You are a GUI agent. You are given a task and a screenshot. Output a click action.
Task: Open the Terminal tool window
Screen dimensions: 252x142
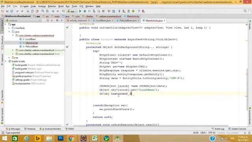click(30, 129)
